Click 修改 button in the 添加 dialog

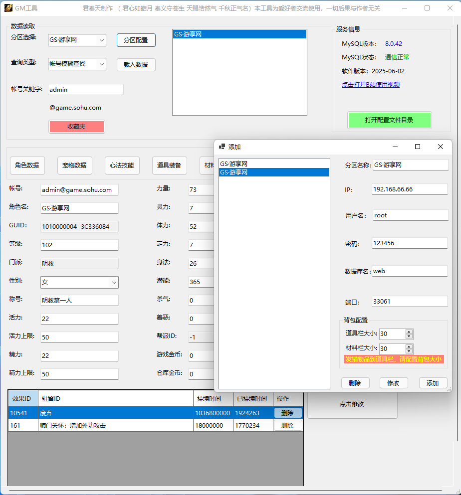tap(394, 383)
